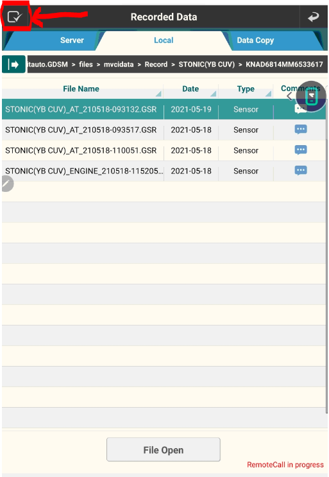Switch to the Data Copy tab

[x=255, y=40]
